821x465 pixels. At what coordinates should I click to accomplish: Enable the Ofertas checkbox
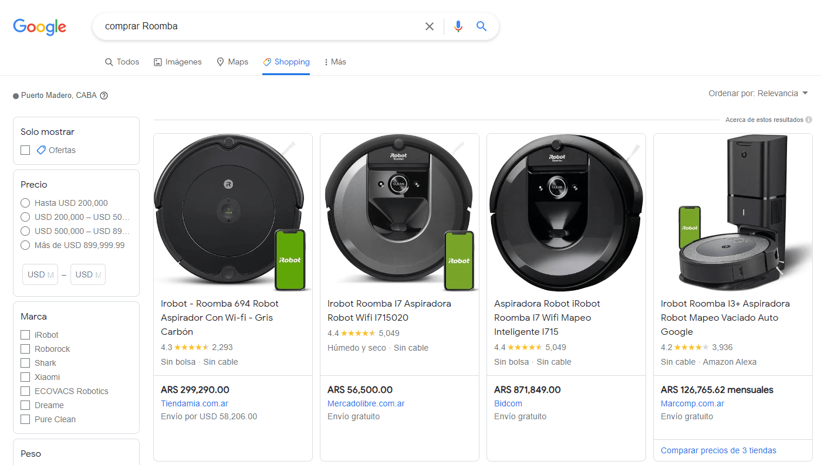(23, 150)
